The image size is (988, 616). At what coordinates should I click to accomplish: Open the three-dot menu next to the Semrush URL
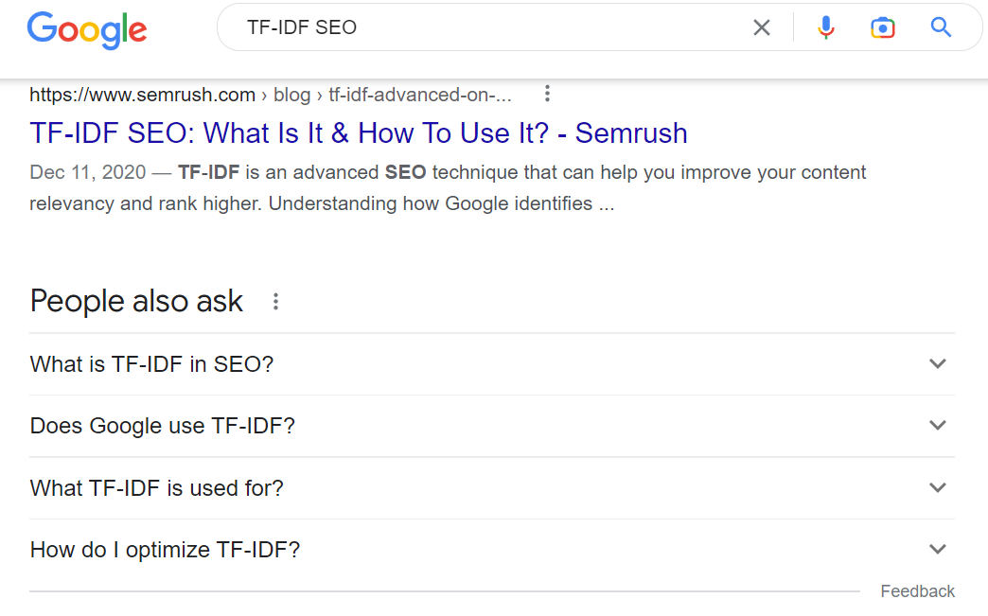pyautogui.click(x=547, y=94)
